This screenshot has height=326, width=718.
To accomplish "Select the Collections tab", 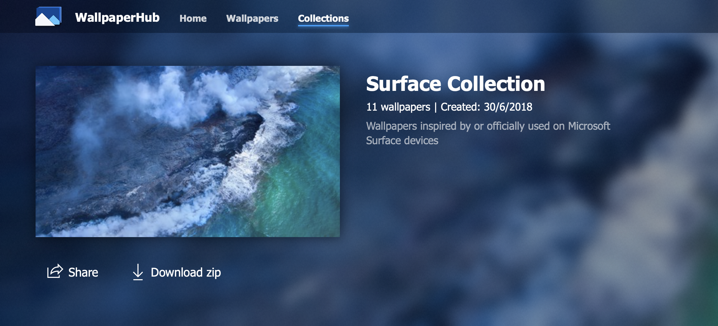I will pyautogui.click(x=323, y=18).
